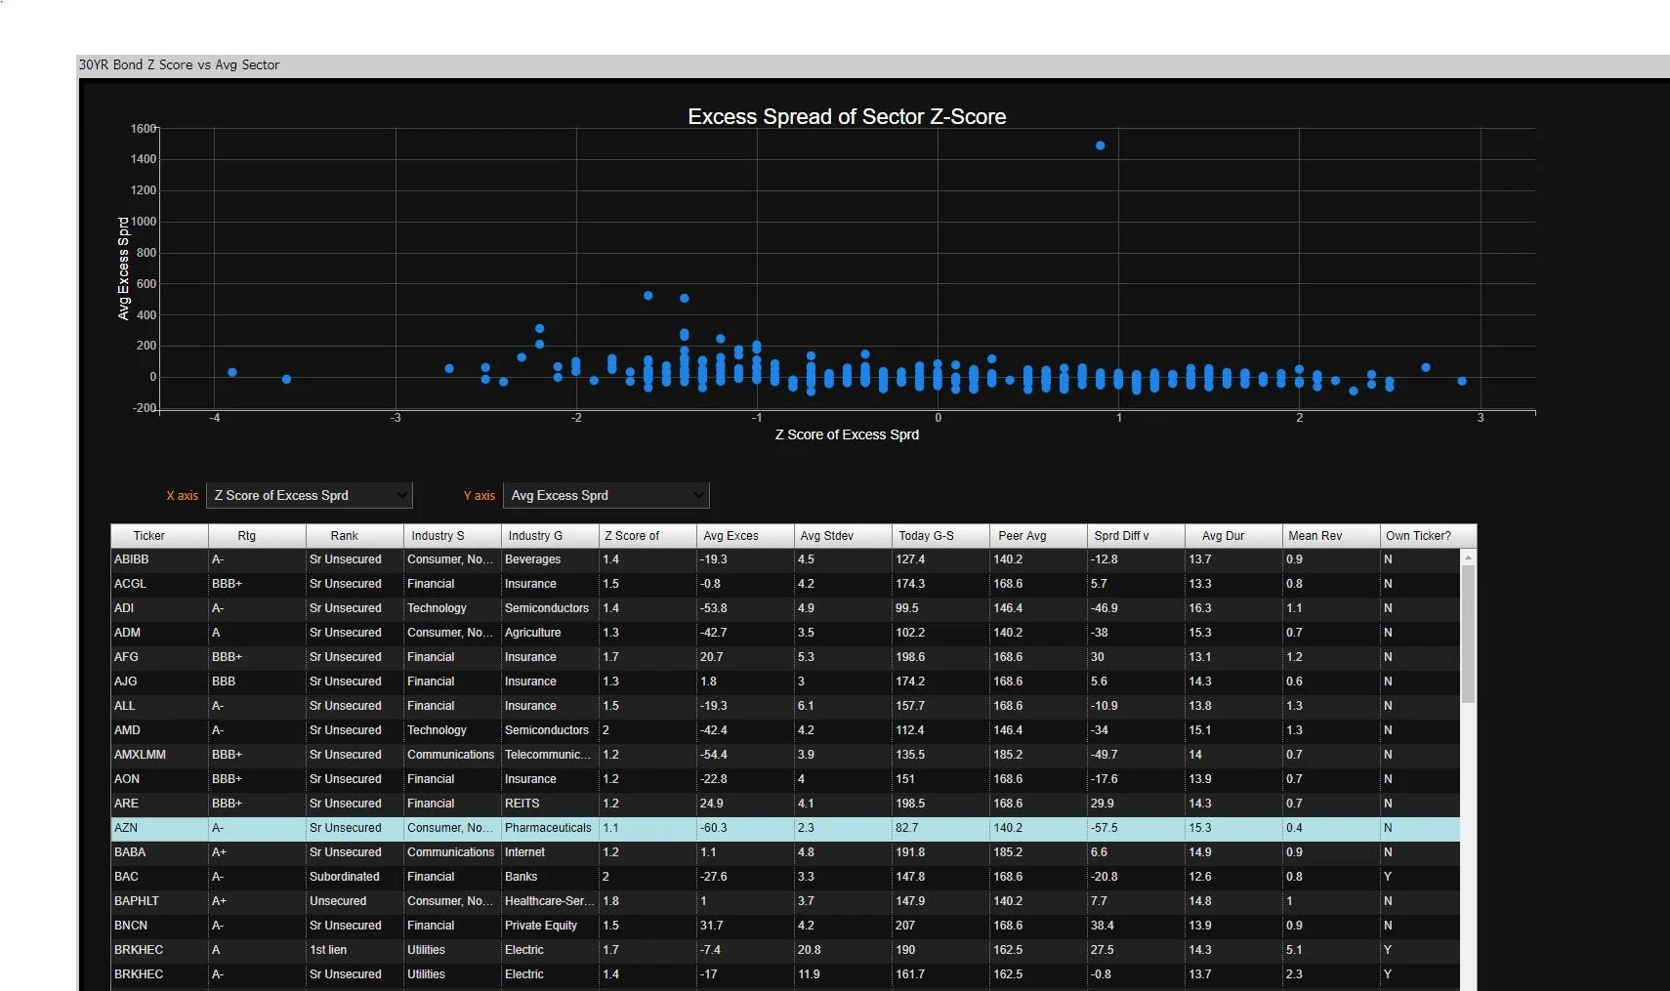Click the 16.3 Avg Dur value
Viewport: 1670px width, 991px height.
click(1233, 608)
